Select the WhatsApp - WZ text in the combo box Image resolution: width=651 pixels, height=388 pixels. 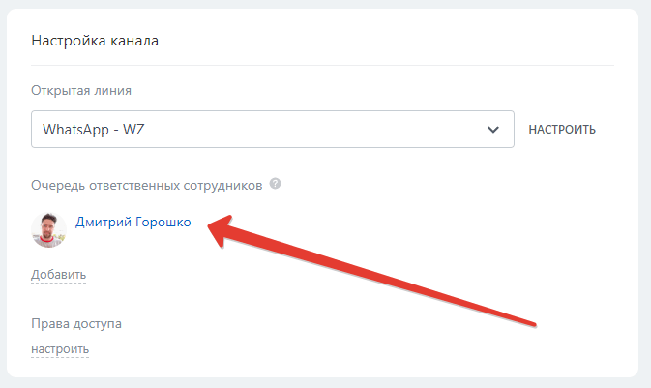pos(94,130)
